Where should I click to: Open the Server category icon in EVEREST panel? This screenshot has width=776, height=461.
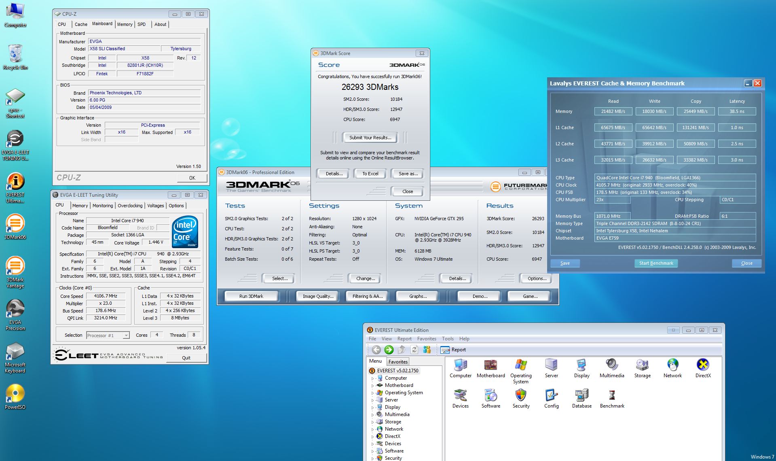551,369
